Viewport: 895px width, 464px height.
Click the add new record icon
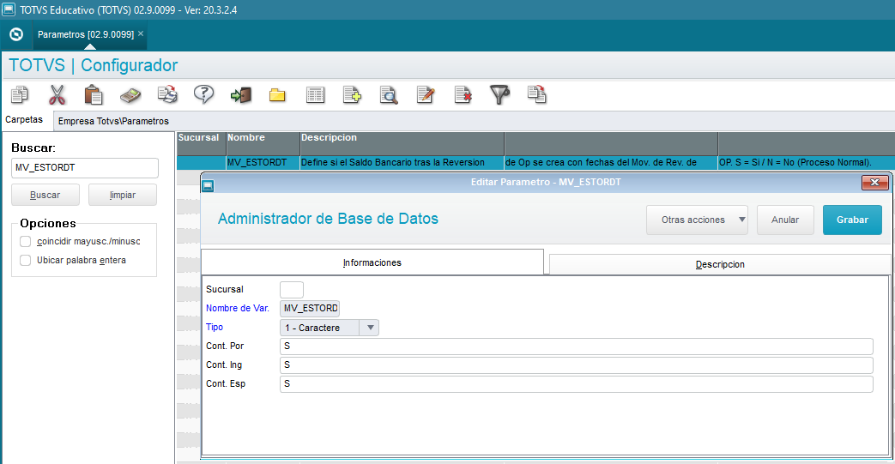click(352, 94)
